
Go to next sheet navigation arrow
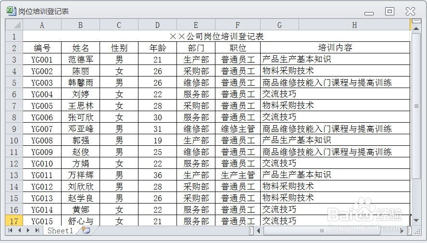tap(28, 230)
